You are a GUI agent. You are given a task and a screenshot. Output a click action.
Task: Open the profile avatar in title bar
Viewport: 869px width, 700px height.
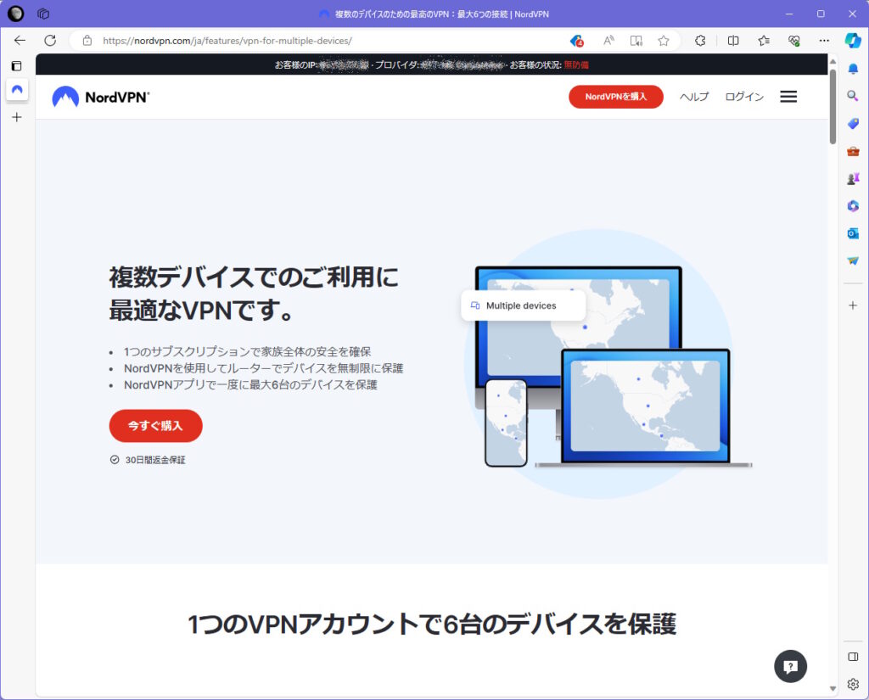[15, 14]
